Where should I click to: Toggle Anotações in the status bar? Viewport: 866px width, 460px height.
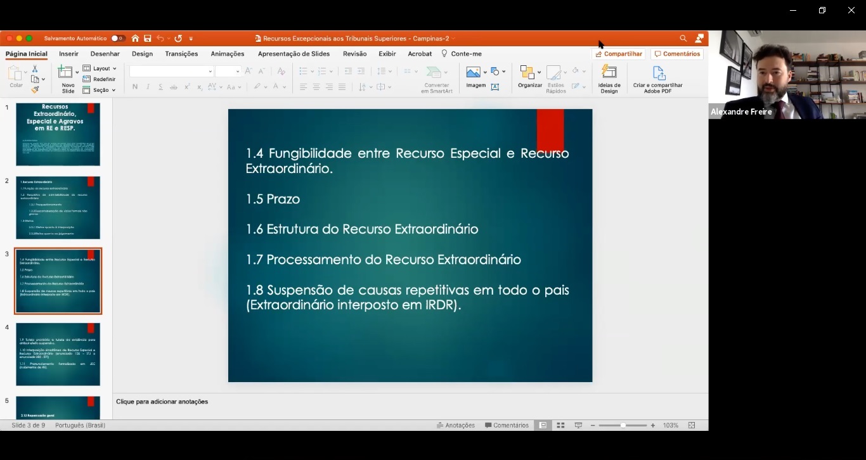tap(456, 425)
